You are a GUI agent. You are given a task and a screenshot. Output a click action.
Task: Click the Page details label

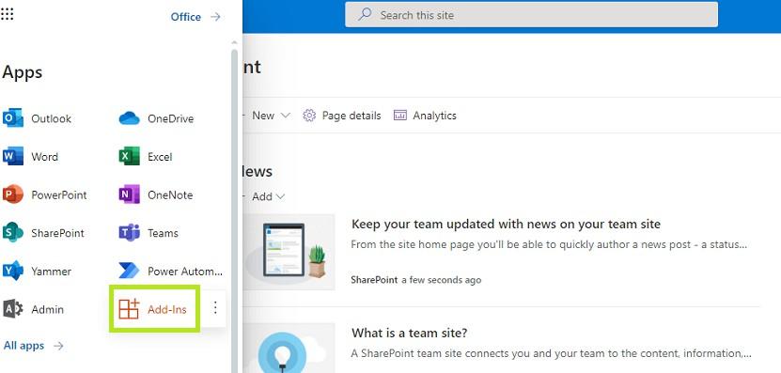click(351, 116)
